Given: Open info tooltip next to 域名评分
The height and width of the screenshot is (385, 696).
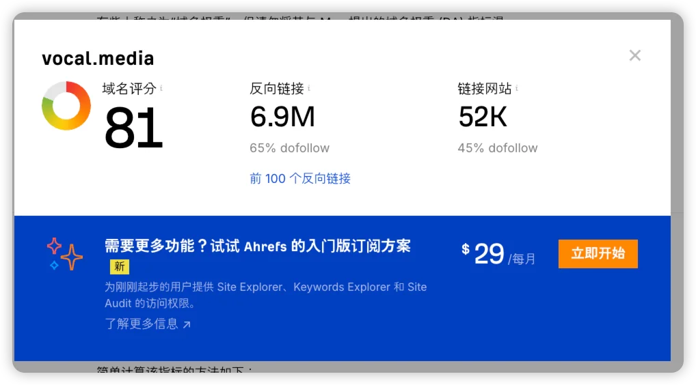Looking at the screenshot, I should point(161,88).
